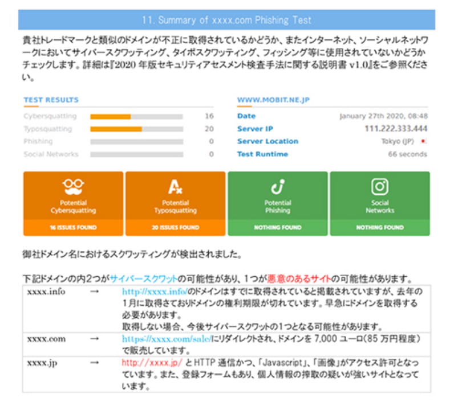Click the blue Summary of xxxx.com title bar

coord(226,20)
